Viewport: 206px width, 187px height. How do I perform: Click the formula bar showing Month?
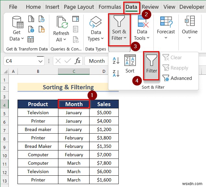tap(97, 61)
